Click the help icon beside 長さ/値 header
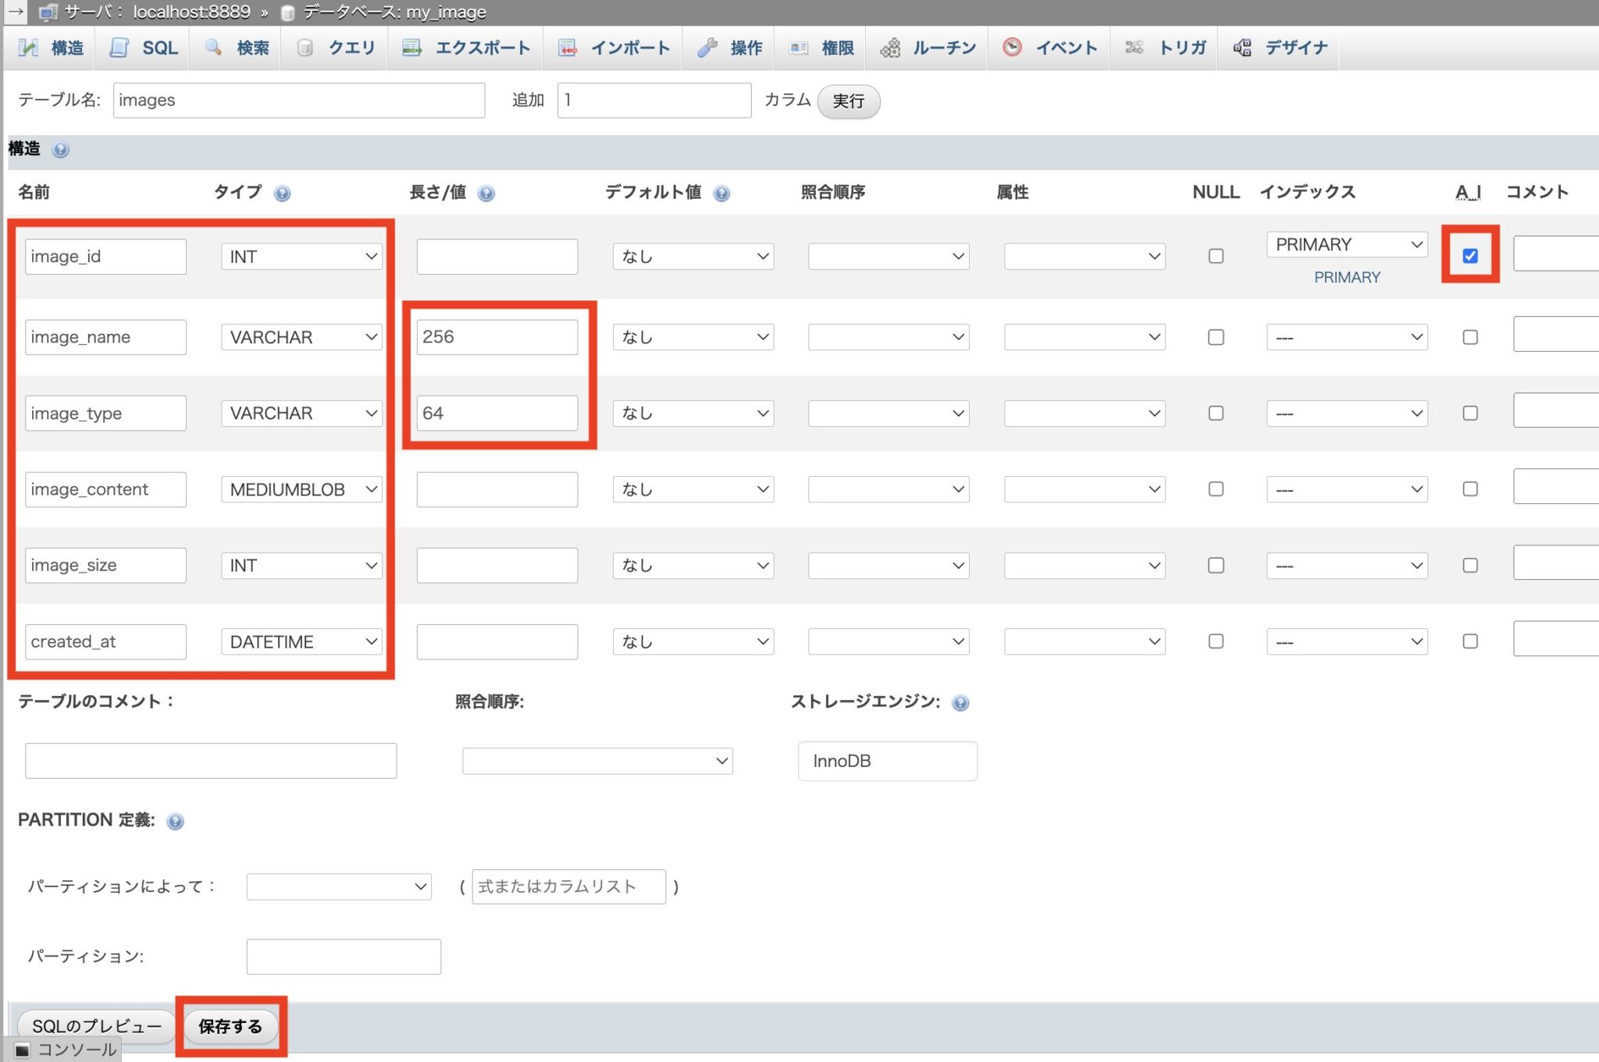Screen dimensions: 1599x1062 [x=486, y=194]
